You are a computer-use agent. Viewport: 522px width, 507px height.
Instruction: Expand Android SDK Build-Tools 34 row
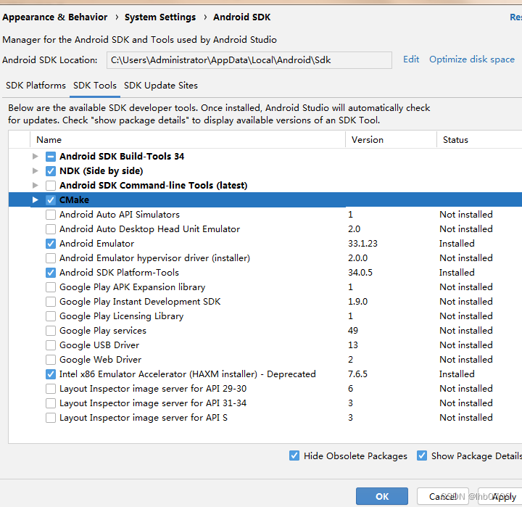(x=35, y=156)
